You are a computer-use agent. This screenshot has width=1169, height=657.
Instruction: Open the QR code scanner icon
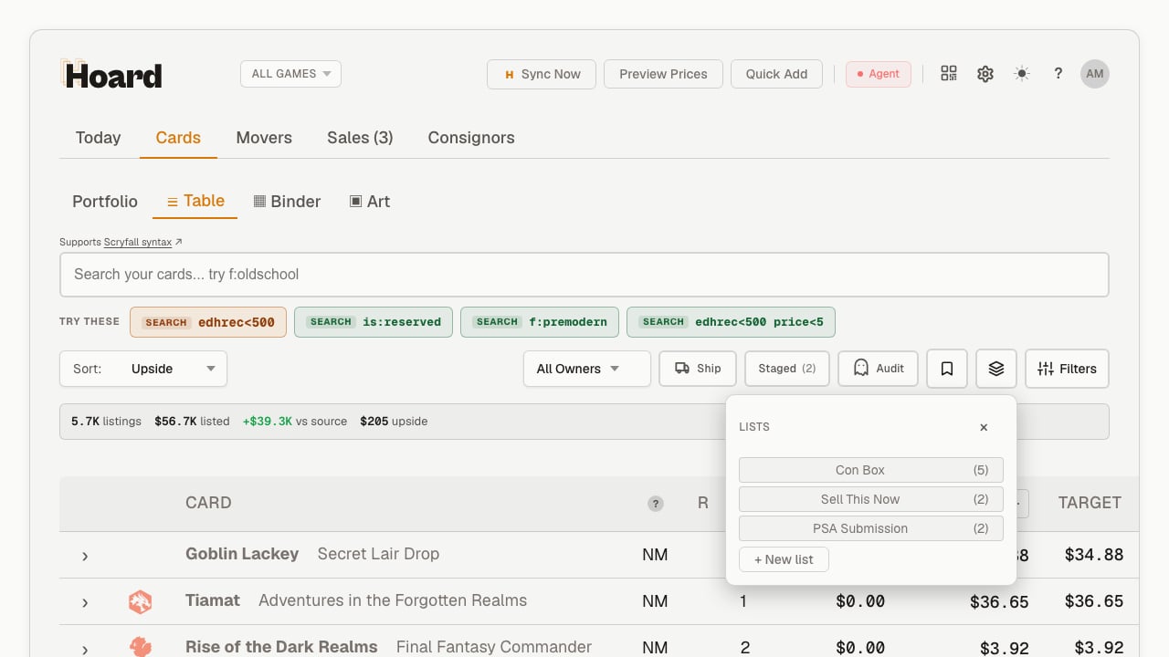pyautogui.click(x=949, y=74)
